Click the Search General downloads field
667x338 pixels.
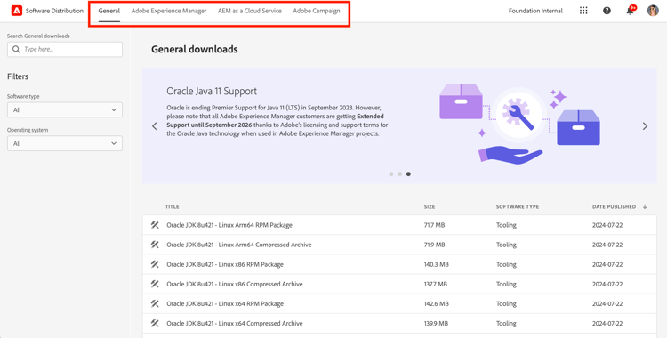65,50
